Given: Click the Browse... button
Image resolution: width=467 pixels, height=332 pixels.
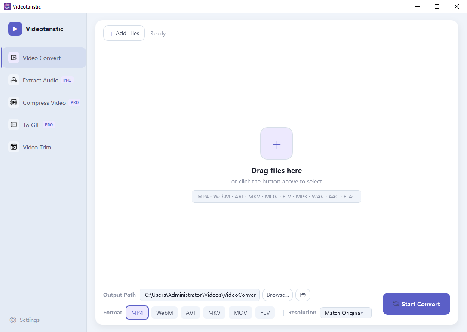Looking at the screenshot, I should pos(278,295).
